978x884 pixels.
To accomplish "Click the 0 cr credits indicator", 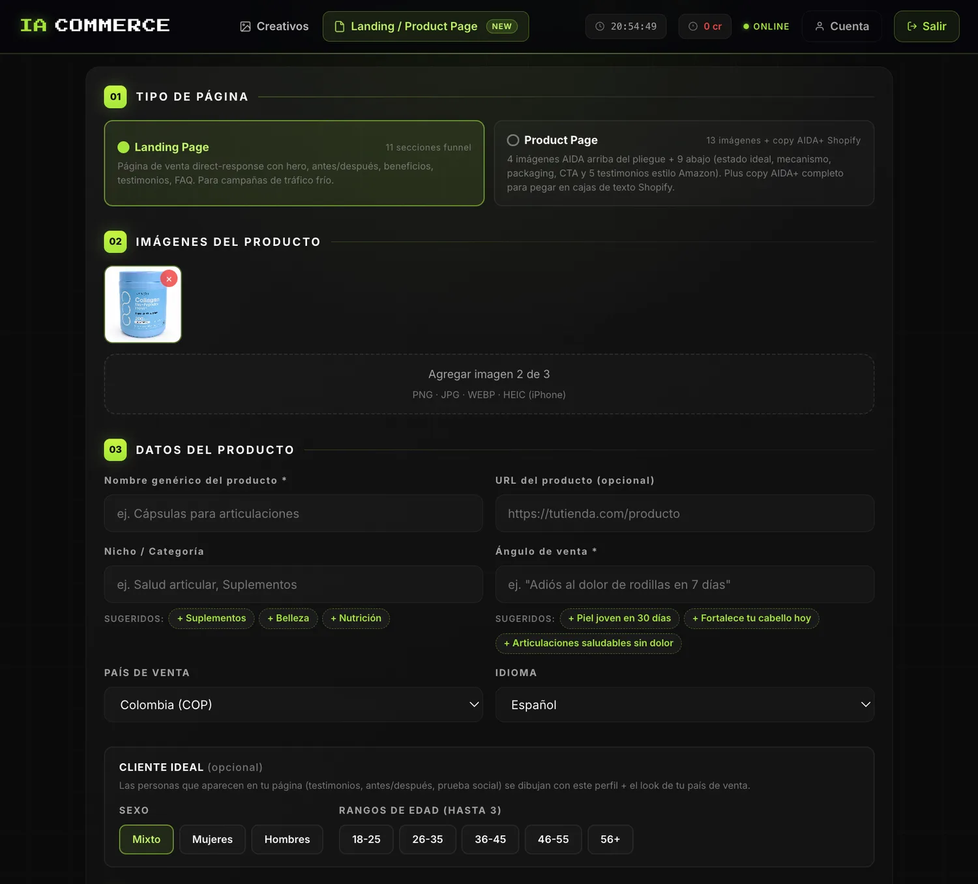I will (x=705, y=26).
